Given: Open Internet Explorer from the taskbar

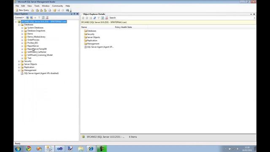Looking at the screenshot, I should pos(91,149).
